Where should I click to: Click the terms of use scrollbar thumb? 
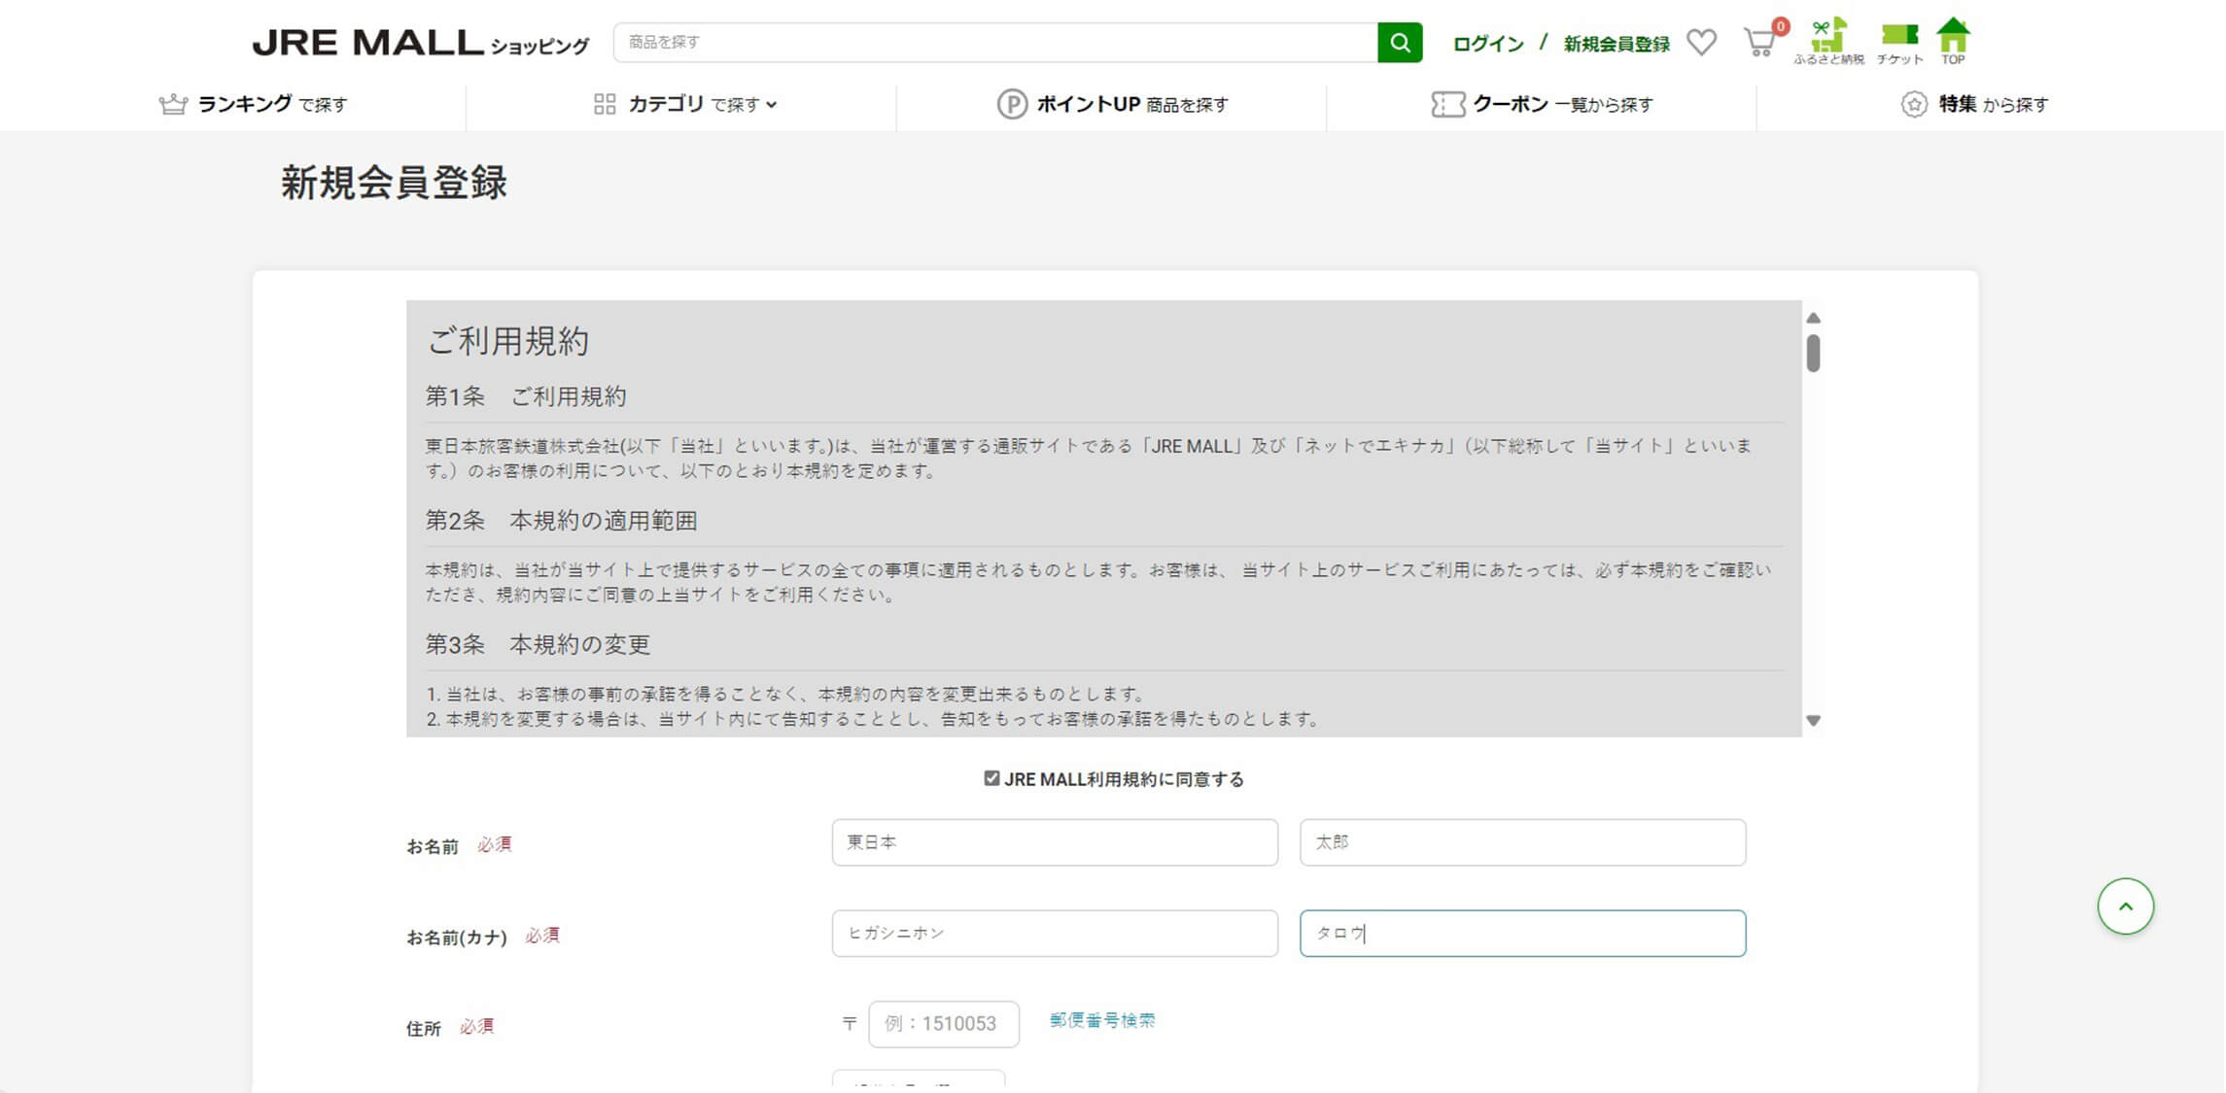(x=1813, y=353)
